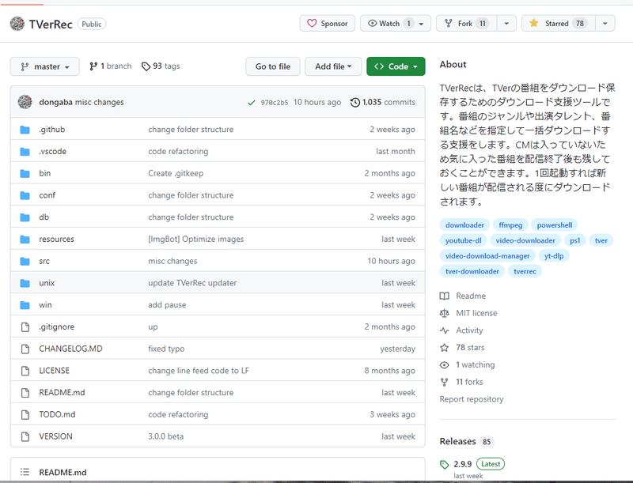Select the video-downloader topic tag
633x483 pixels.
coord(525,240)
